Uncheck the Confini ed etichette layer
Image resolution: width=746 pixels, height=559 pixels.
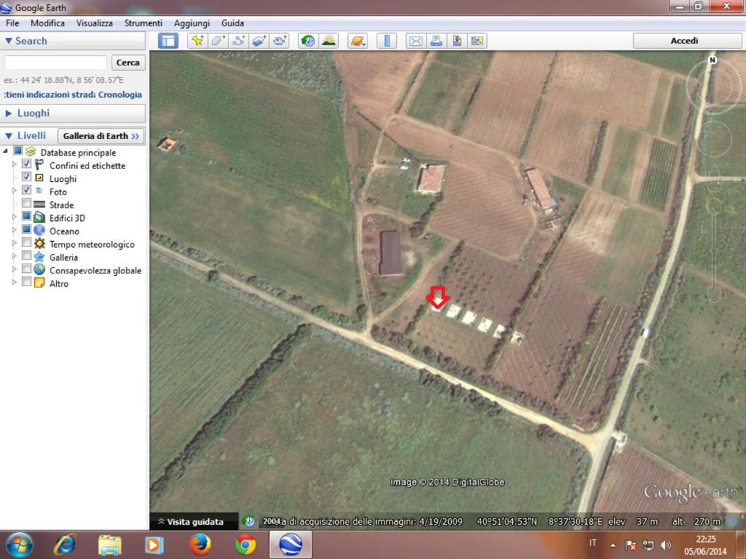click(27, 164)
